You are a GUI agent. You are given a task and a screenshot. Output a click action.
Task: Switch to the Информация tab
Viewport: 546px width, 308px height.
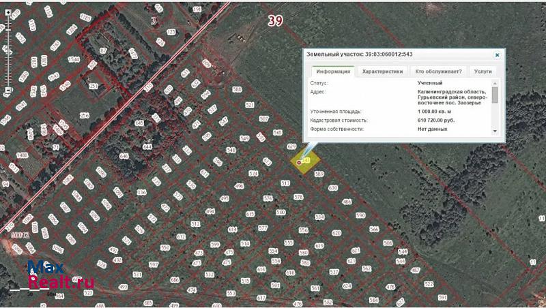(x=332, y=71)
